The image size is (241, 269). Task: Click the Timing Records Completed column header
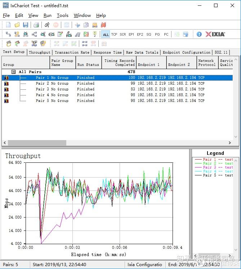(119, 63)
